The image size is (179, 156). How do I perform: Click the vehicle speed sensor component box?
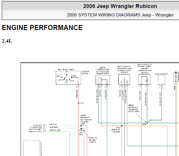pos(124,79)
